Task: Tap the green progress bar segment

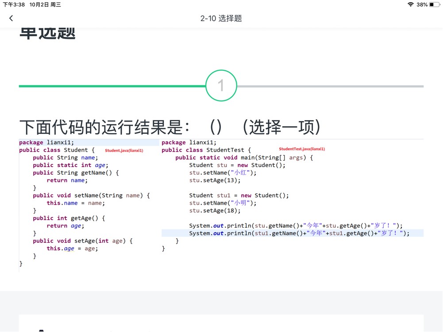Action: click(112, 86)
